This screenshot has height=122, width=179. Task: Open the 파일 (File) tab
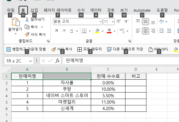(x=10, y=10)
